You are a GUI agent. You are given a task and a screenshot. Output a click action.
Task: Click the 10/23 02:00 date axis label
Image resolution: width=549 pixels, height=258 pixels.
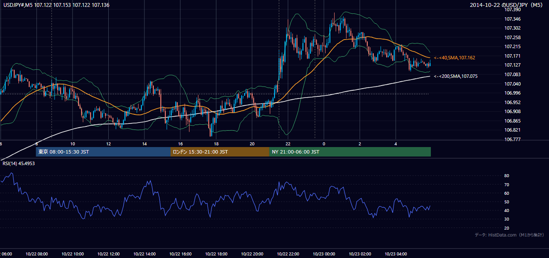[x=360, y=254]
